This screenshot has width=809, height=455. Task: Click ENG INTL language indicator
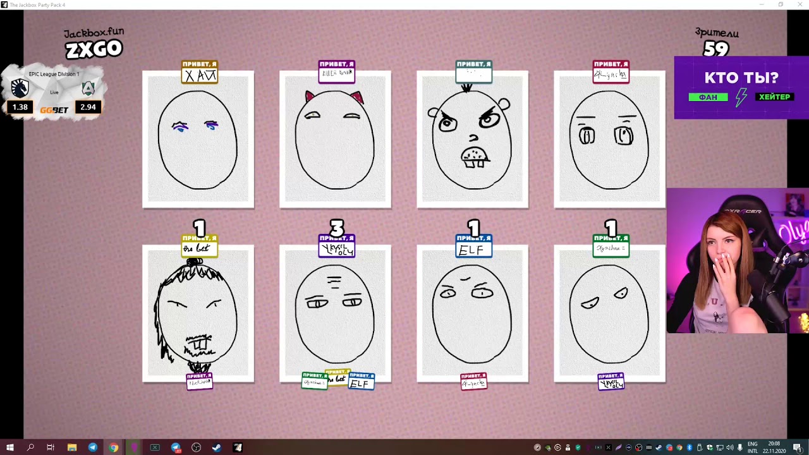click(x=752, y=447)
